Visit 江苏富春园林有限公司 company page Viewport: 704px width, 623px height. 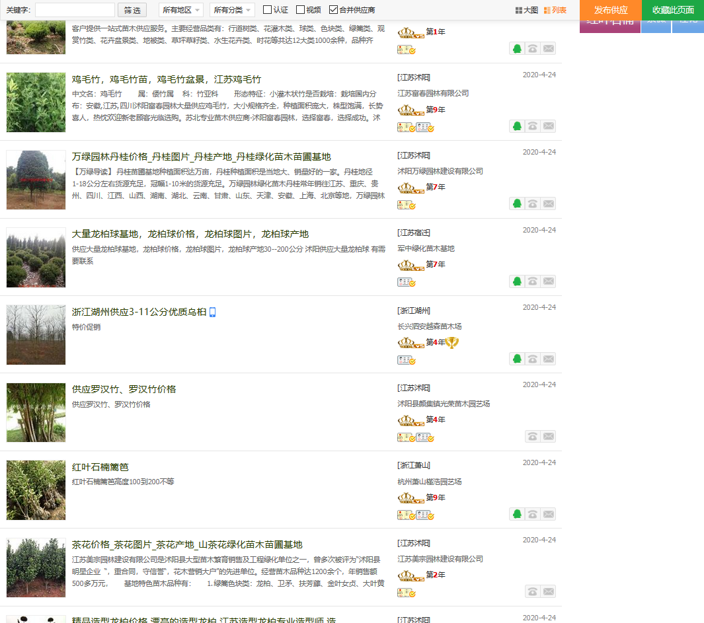(x=433, y=93)
